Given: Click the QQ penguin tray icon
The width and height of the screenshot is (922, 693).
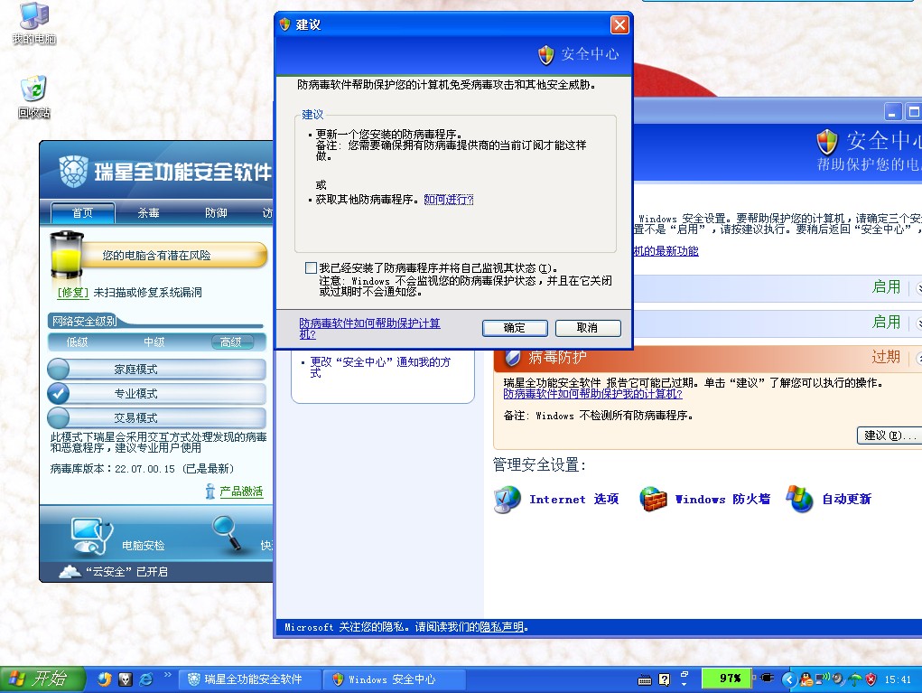Looking at the screenshot, I should [x=806, y=679].
